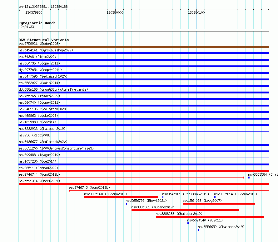Viewport: 278px width, 242px height.
Task: Open nsv560735 (Cooper2011) variant
Action: (39, 63)
